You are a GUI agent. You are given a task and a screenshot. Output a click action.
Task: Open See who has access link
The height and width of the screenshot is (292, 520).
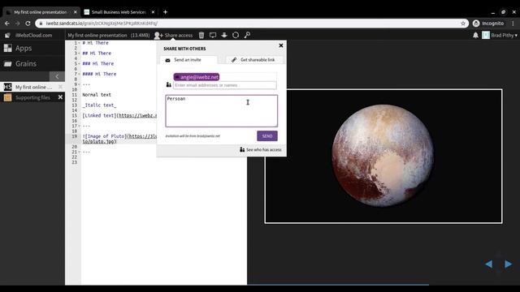coord(261,150)
